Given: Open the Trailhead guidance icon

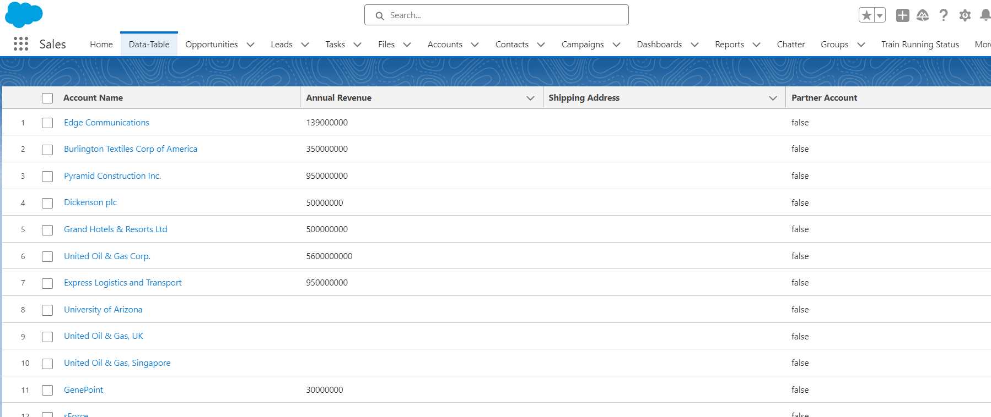Looking at the screenshot, I should pyautogui.click(x=923, y=15).
